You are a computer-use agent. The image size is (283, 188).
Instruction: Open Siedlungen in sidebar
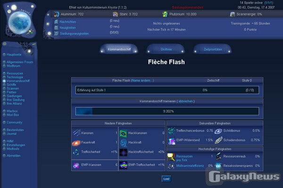click(x=14, y=96)
